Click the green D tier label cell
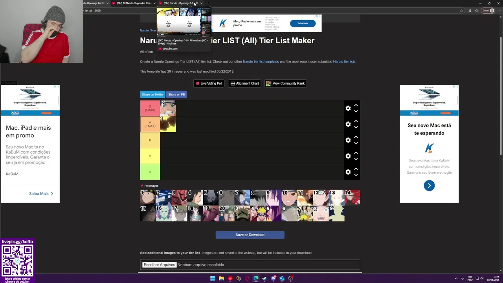The height and width of the screenshot is (283, 503). [x=150, y=172]
